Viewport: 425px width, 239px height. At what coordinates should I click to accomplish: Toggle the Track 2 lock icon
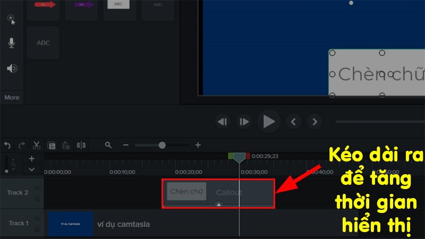click(37, 199)
